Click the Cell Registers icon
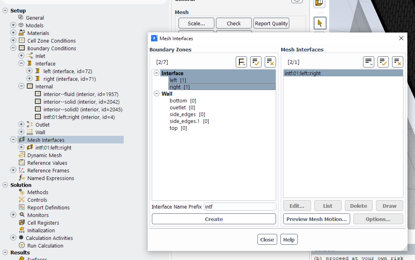Image resolution: width=415 pixels, height=260 pixels. pos(21,223)
